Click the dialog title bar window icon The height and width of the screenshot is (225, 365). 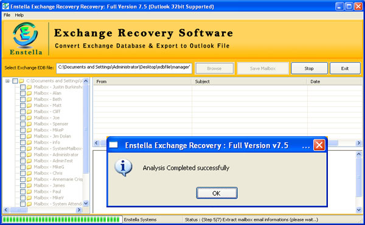(x=113, y=145)
